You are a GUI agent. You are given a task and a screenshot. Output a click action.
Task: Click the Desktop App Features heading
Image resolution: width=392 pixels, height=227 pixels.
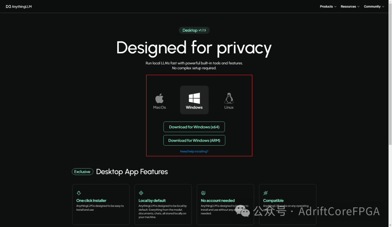point(132,172)
